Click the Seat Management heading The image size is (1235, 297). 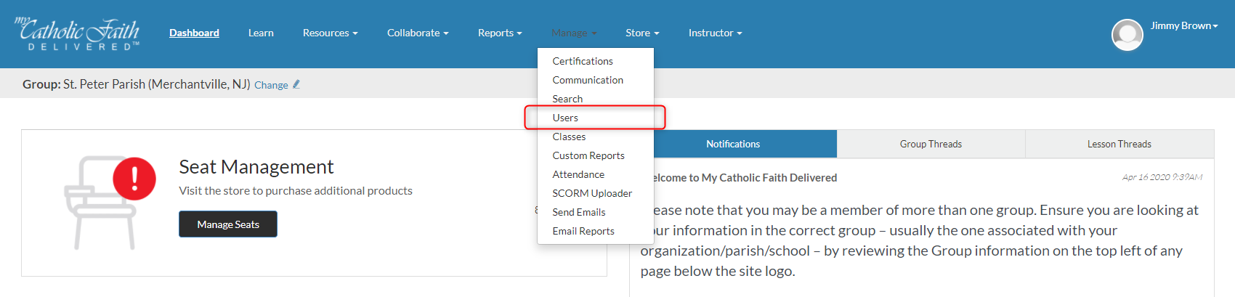point(256,167)
